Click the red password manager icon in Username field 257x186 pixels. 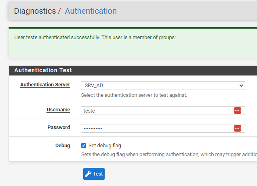pos(237,111)
